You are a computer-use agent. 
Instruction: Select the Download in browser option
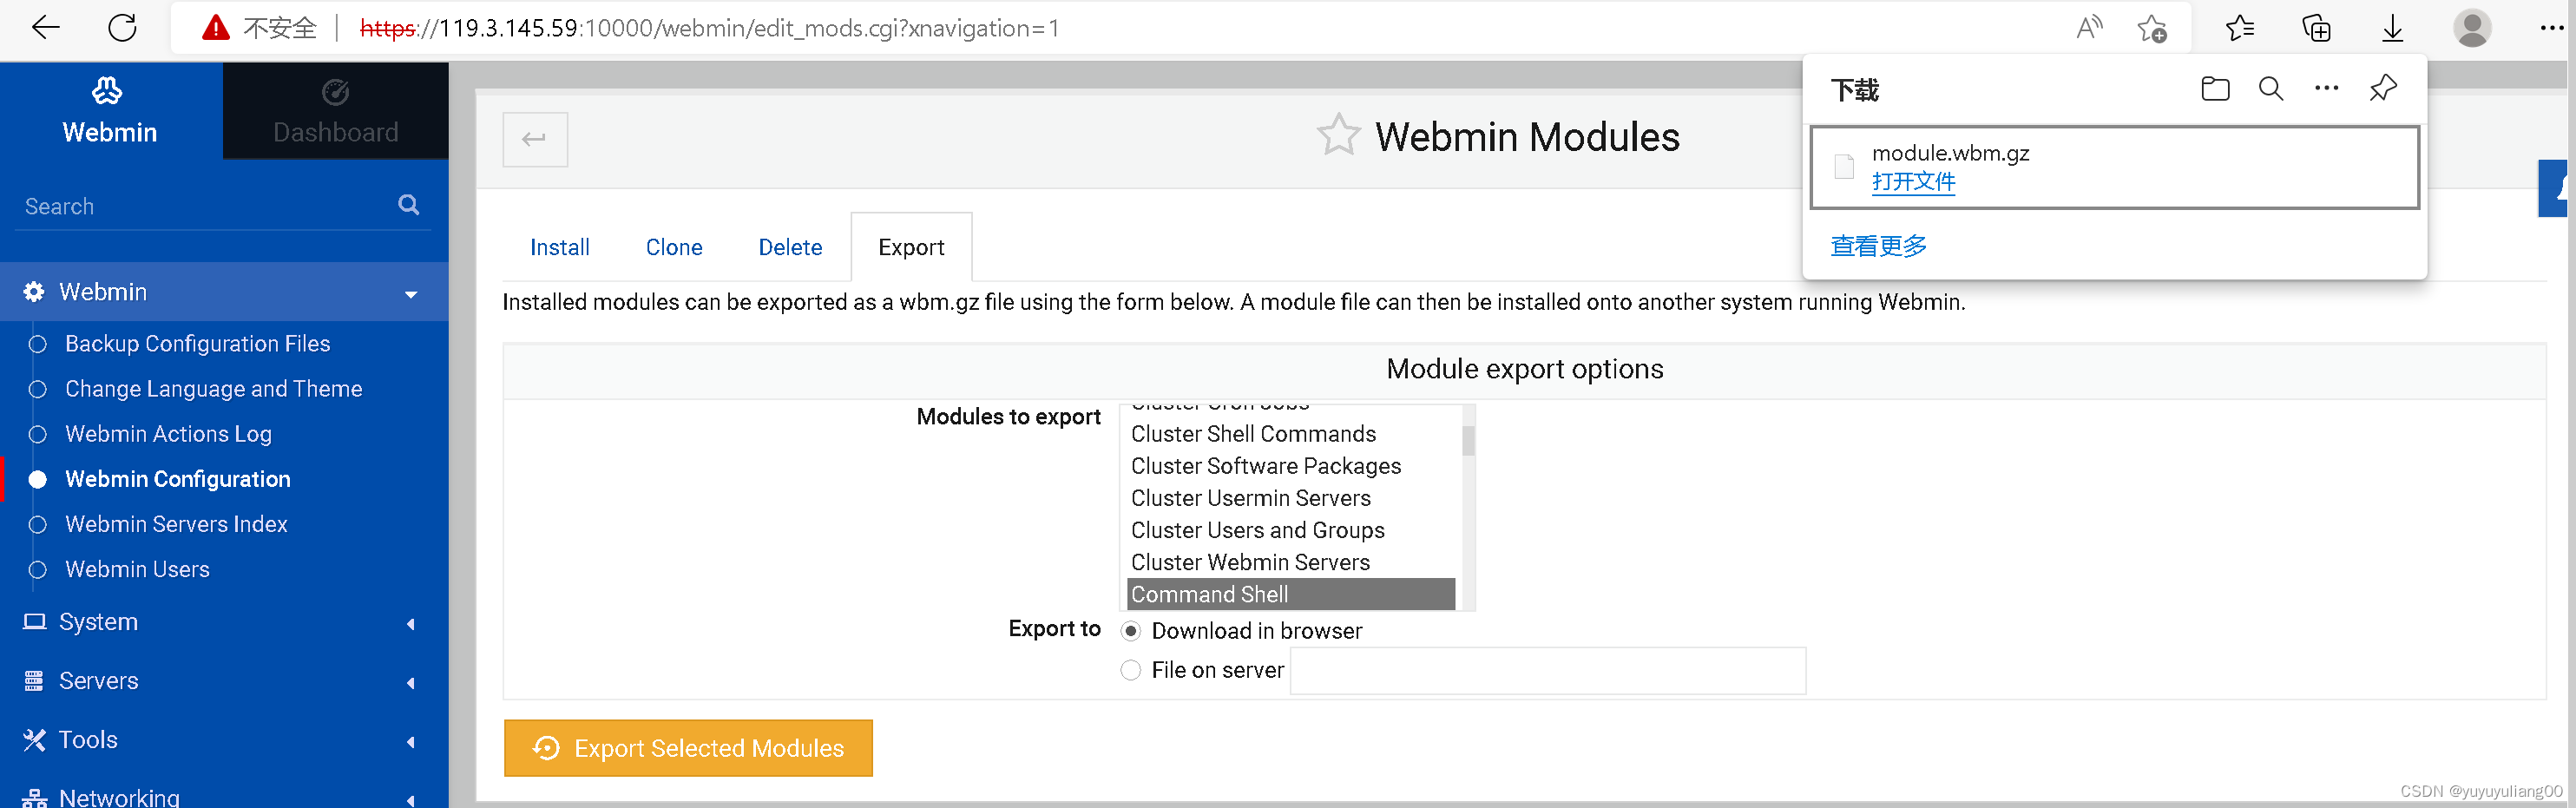pyautogui.click(x=1131, y=630)
